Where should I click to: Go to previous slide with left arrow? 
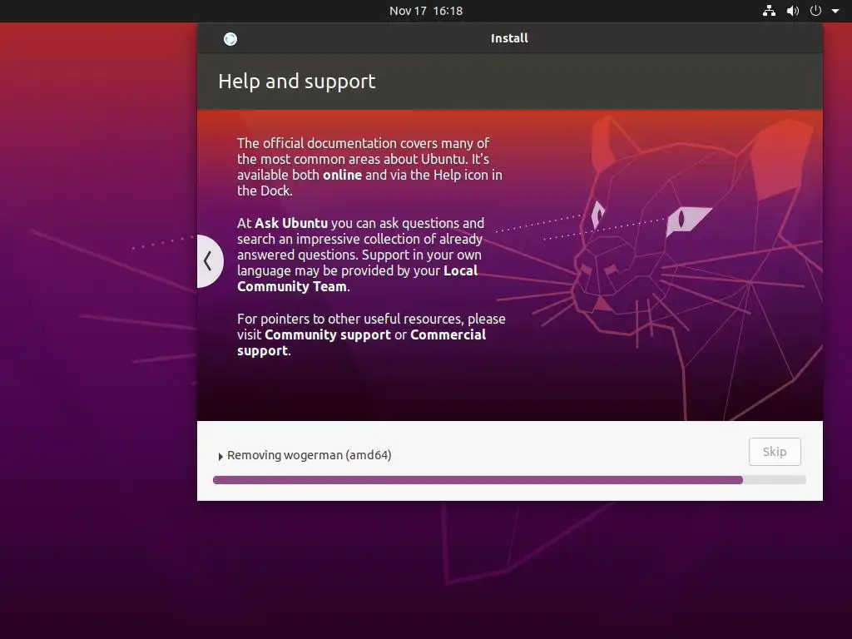(208, 260)
